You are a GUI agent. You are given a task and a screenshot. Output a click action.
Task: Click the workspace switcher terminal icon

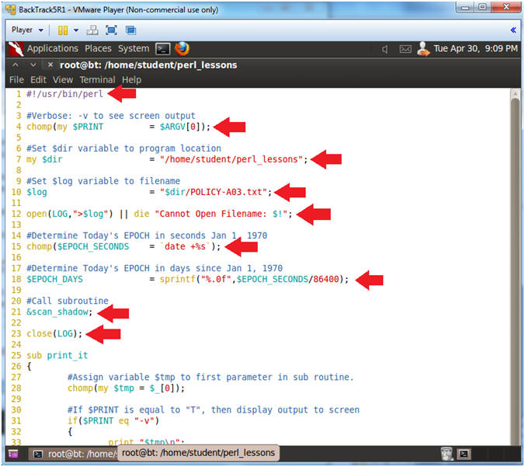464,454
